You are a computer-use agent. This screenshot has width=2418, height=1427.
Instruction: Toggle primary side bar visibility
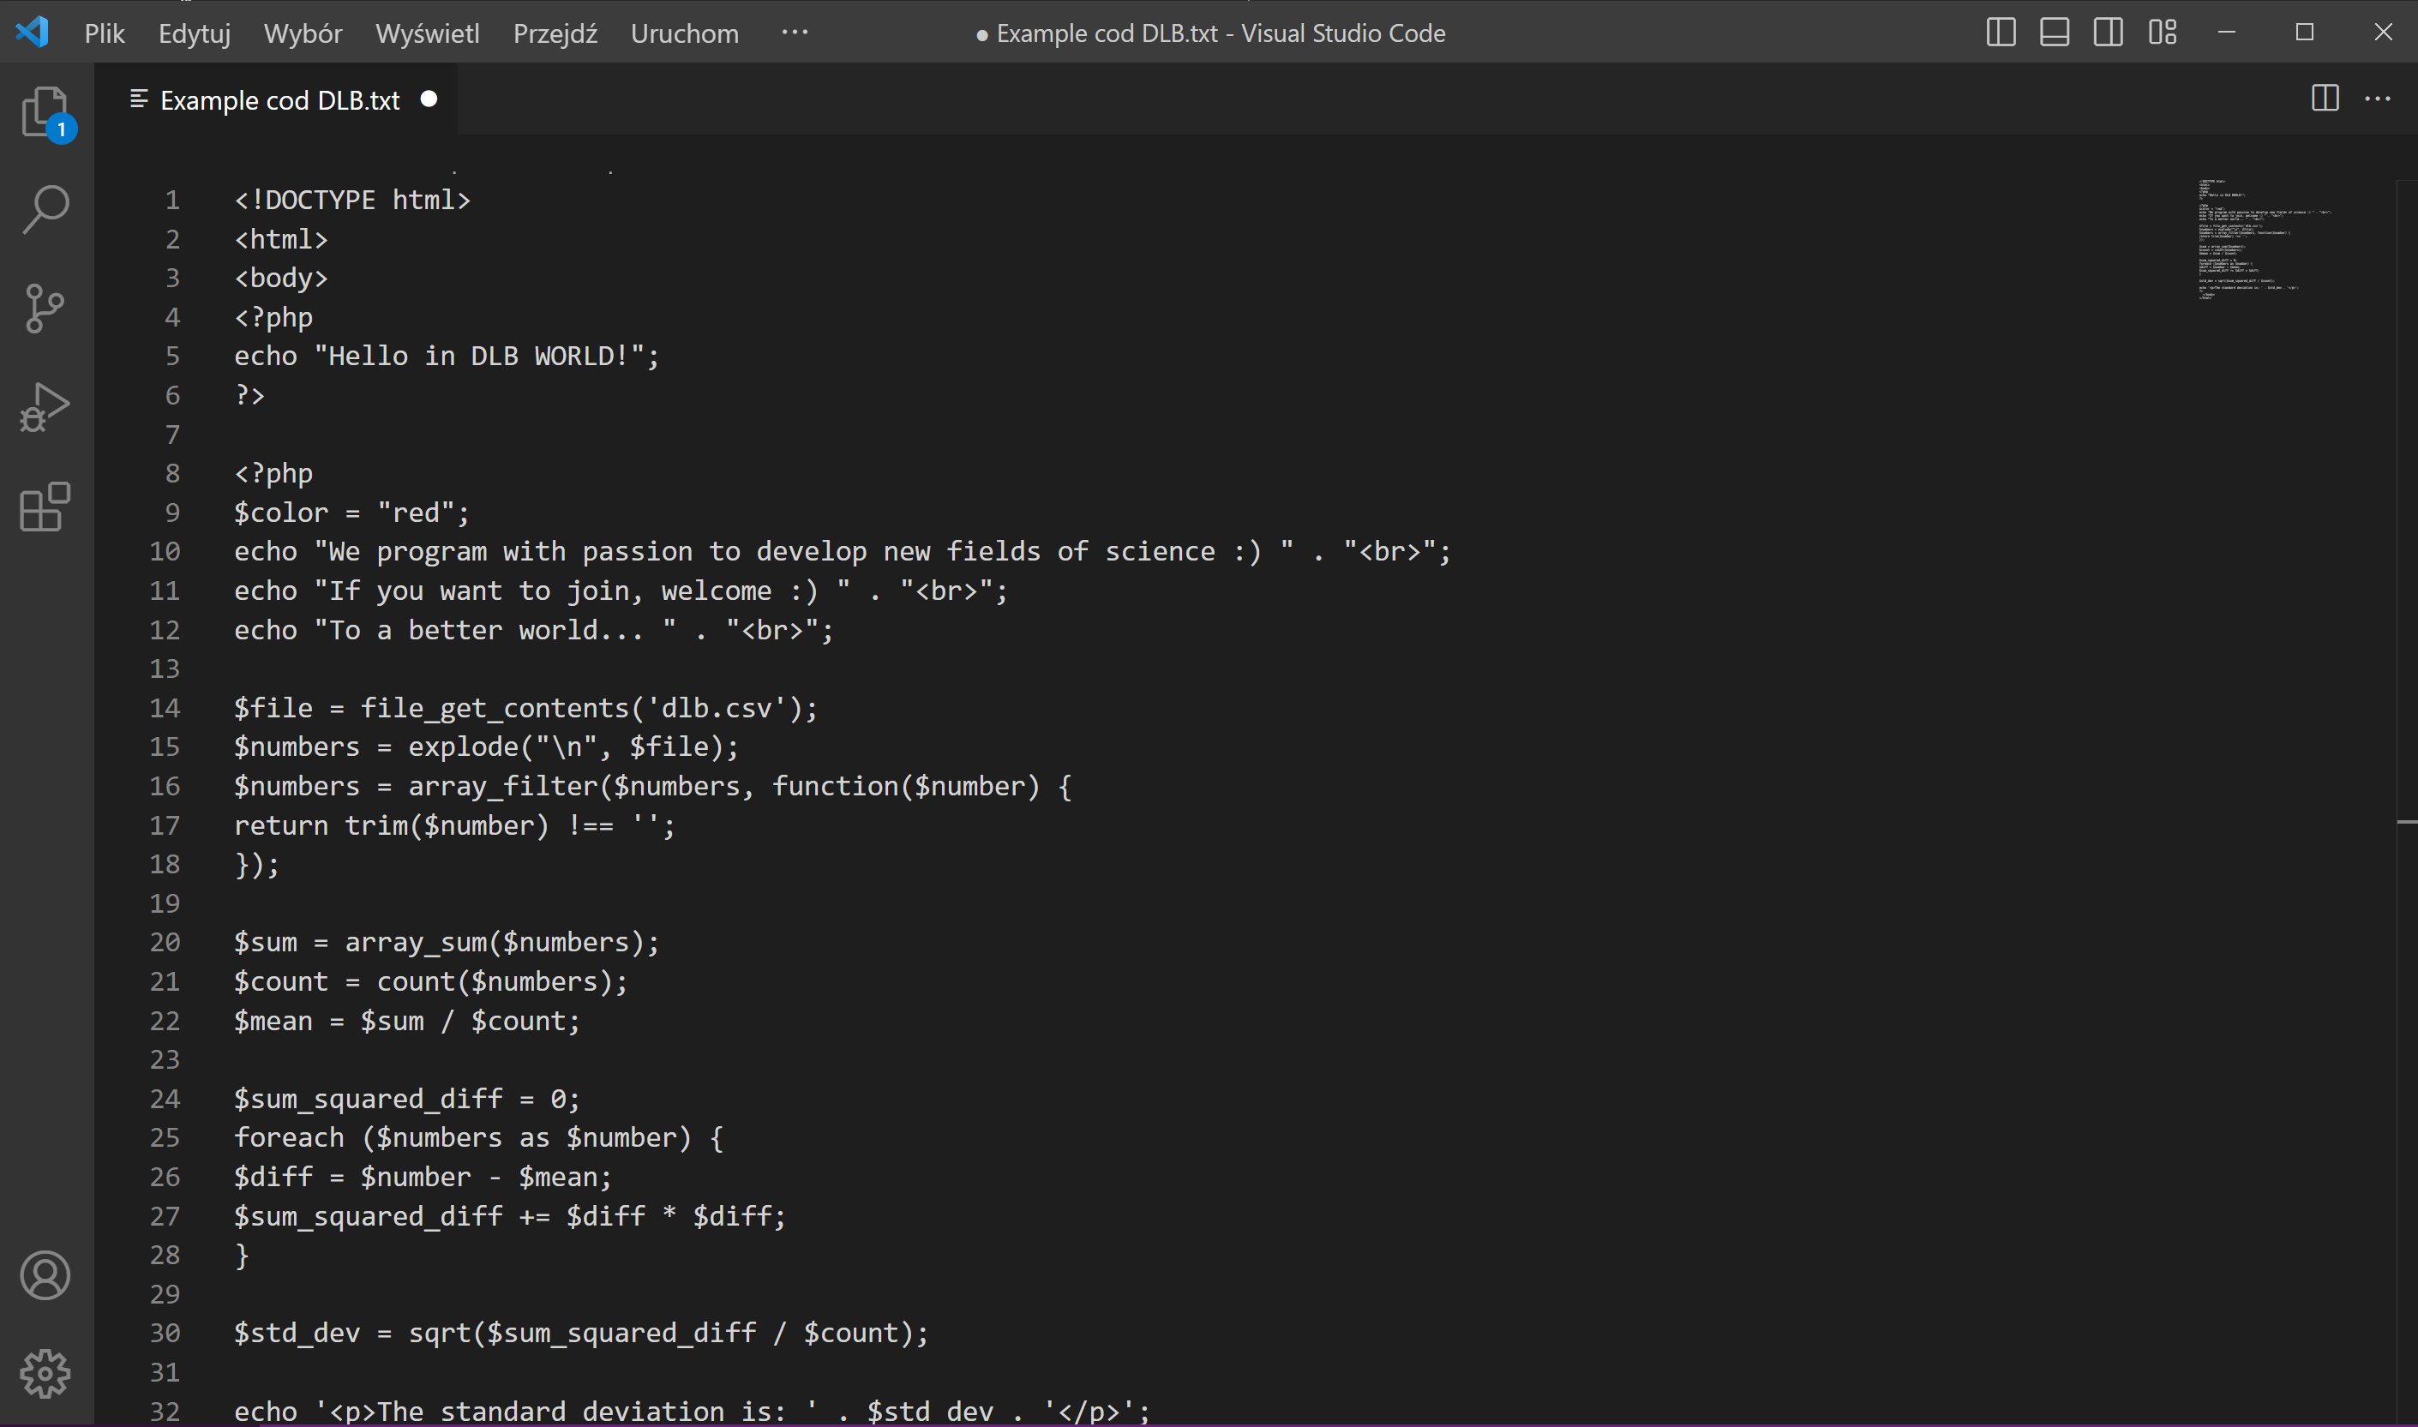coord(2001,33)
